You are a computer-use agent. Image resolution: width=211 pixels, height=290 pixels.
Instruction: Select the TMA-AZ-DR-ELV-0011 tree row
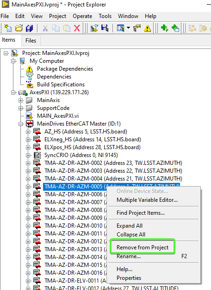pyautogui.click(x=75, y=281)
